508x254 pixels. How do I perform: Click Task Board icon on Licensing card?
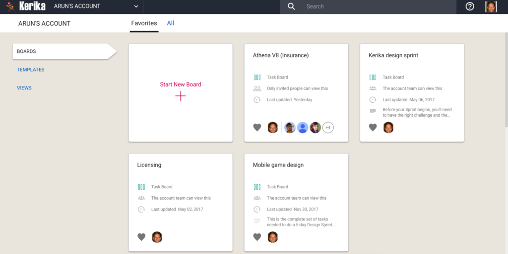pos(141,187)
